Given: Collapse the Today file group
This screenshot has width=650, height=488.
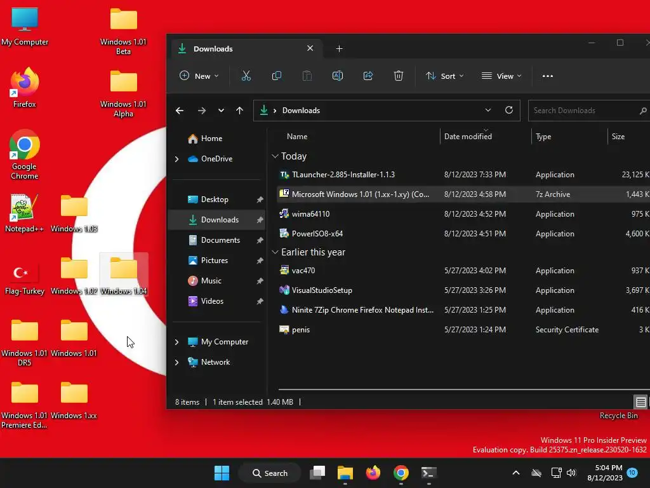Looking at the screenshot, I should 275,156.
